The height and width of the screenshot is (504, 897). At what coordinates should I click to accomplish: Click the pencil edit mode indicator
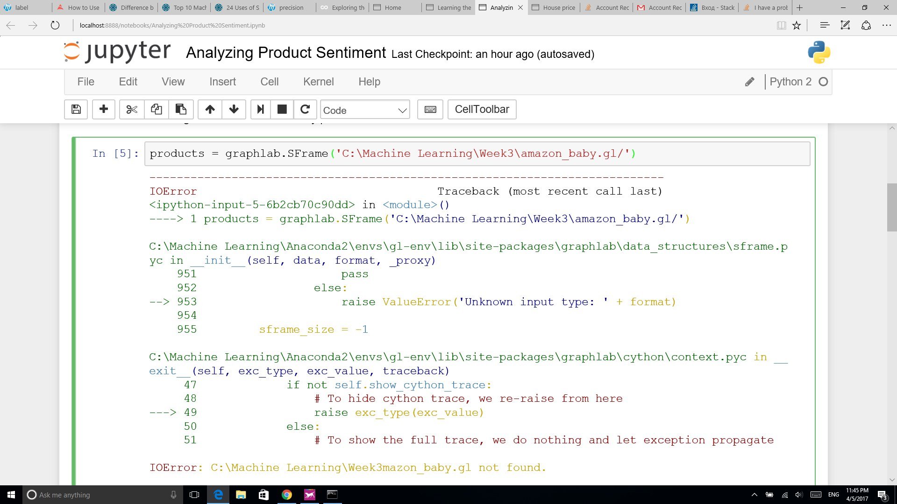tap(749, 82)
